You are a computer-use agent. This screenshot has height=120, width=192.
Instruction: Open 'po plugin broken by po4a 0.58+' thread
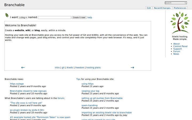tap(27, 110)
